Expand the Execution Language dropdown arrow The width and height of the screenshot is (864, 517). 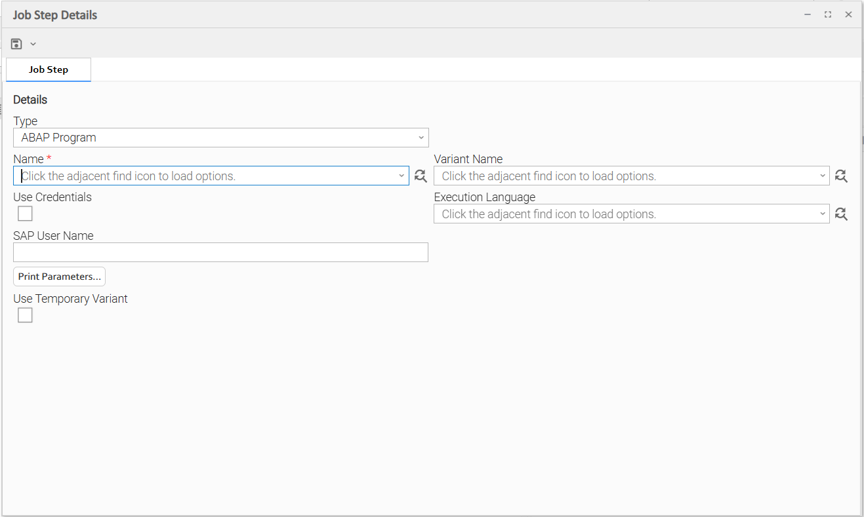pyautogui.click(x=823, y=214)
